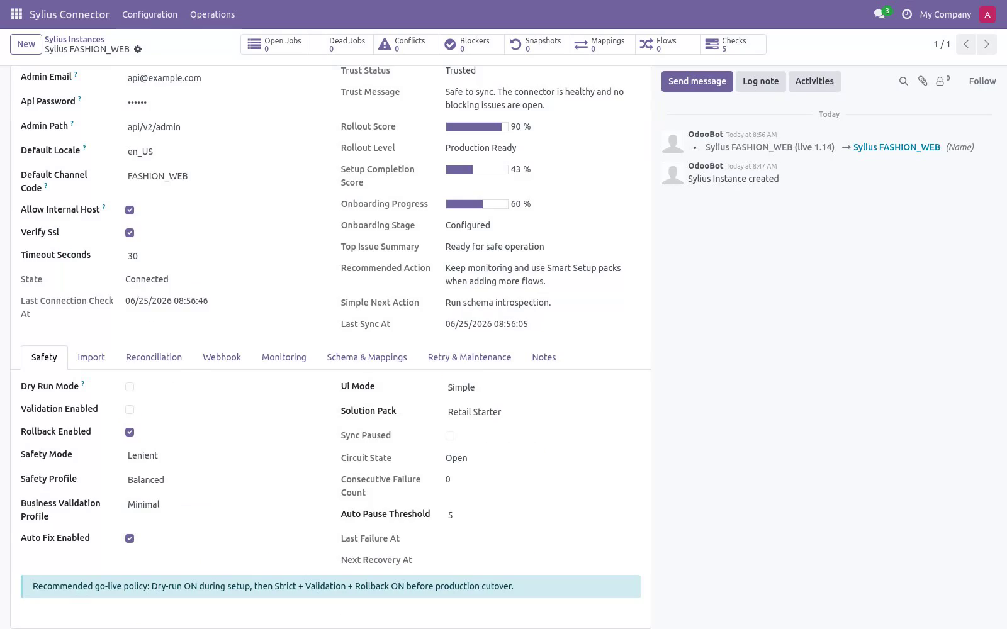Attach files using the paperclip icon

(x=923, y=81)
